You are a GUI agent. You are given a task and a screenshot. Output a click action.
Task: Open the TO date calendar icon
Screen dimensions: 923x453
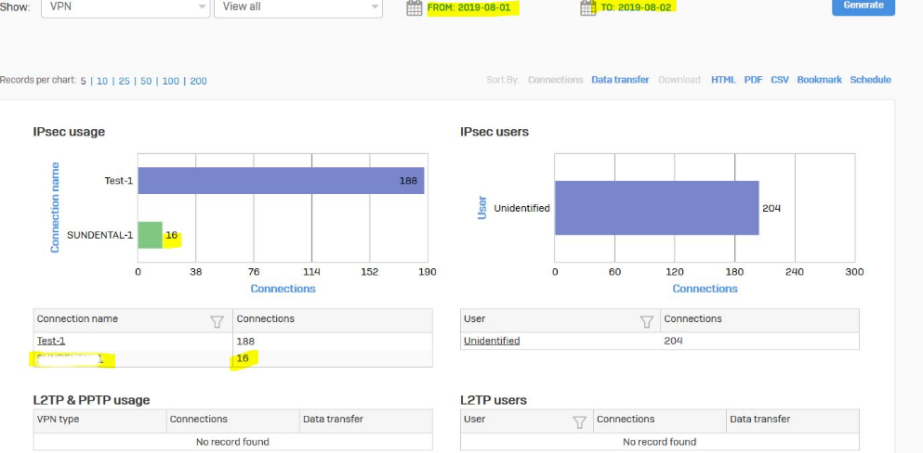pyautogui.click(x=587, y=7)
